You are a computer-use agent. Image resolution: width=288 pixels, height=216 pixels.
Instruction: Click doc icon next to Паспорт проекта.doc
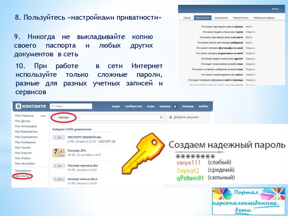pyautogui.click(x=59, y=166)
